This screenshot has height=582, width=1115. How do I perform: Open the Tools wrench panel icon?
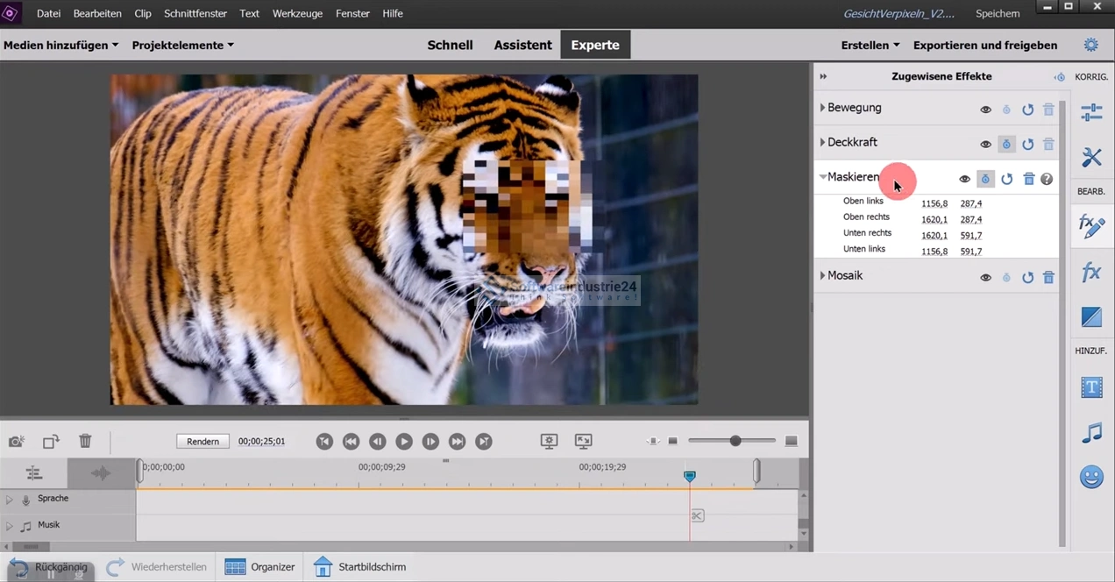coord(1091,158)
